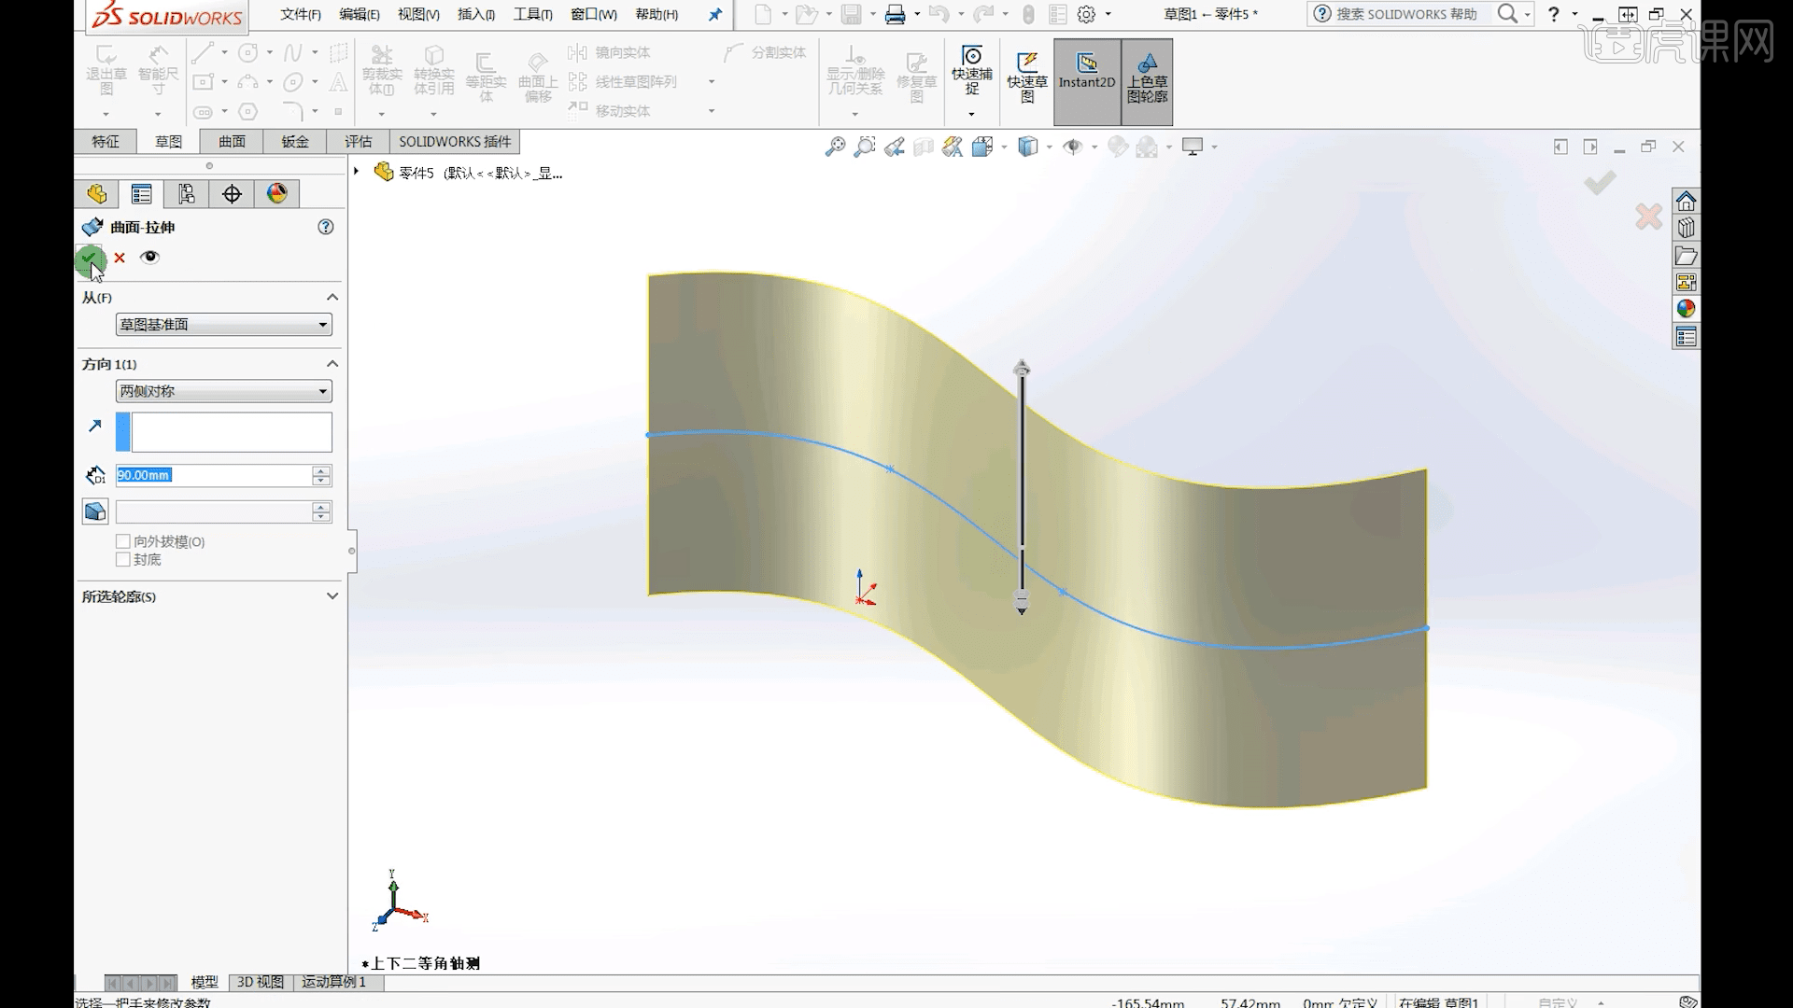Open the 工具 Tools menu
Image resolution: width=1793 pixels, height=1008 pixels.
tap(532, 14)
